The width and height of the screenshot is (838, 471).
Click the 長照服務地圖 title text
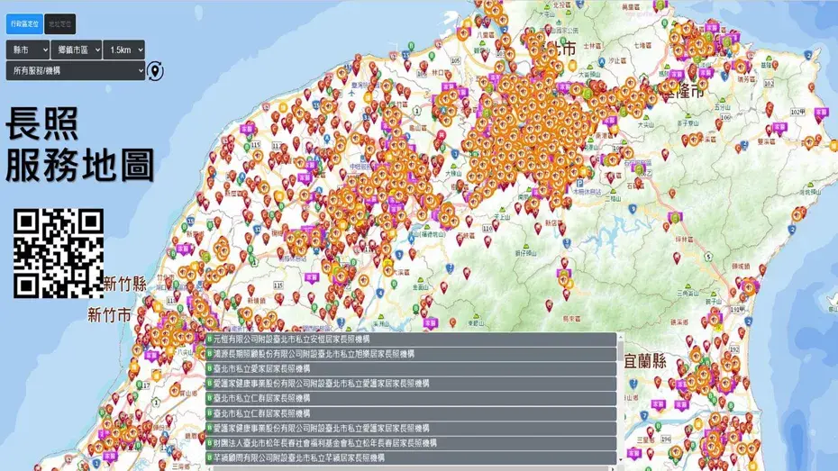(x=80, y=144)
